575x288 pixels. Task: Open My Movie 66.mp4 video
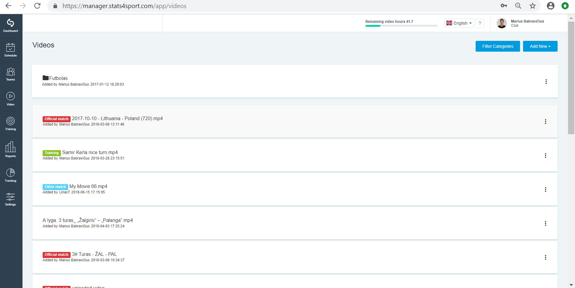pyautogui.click(x=88, y=186)
